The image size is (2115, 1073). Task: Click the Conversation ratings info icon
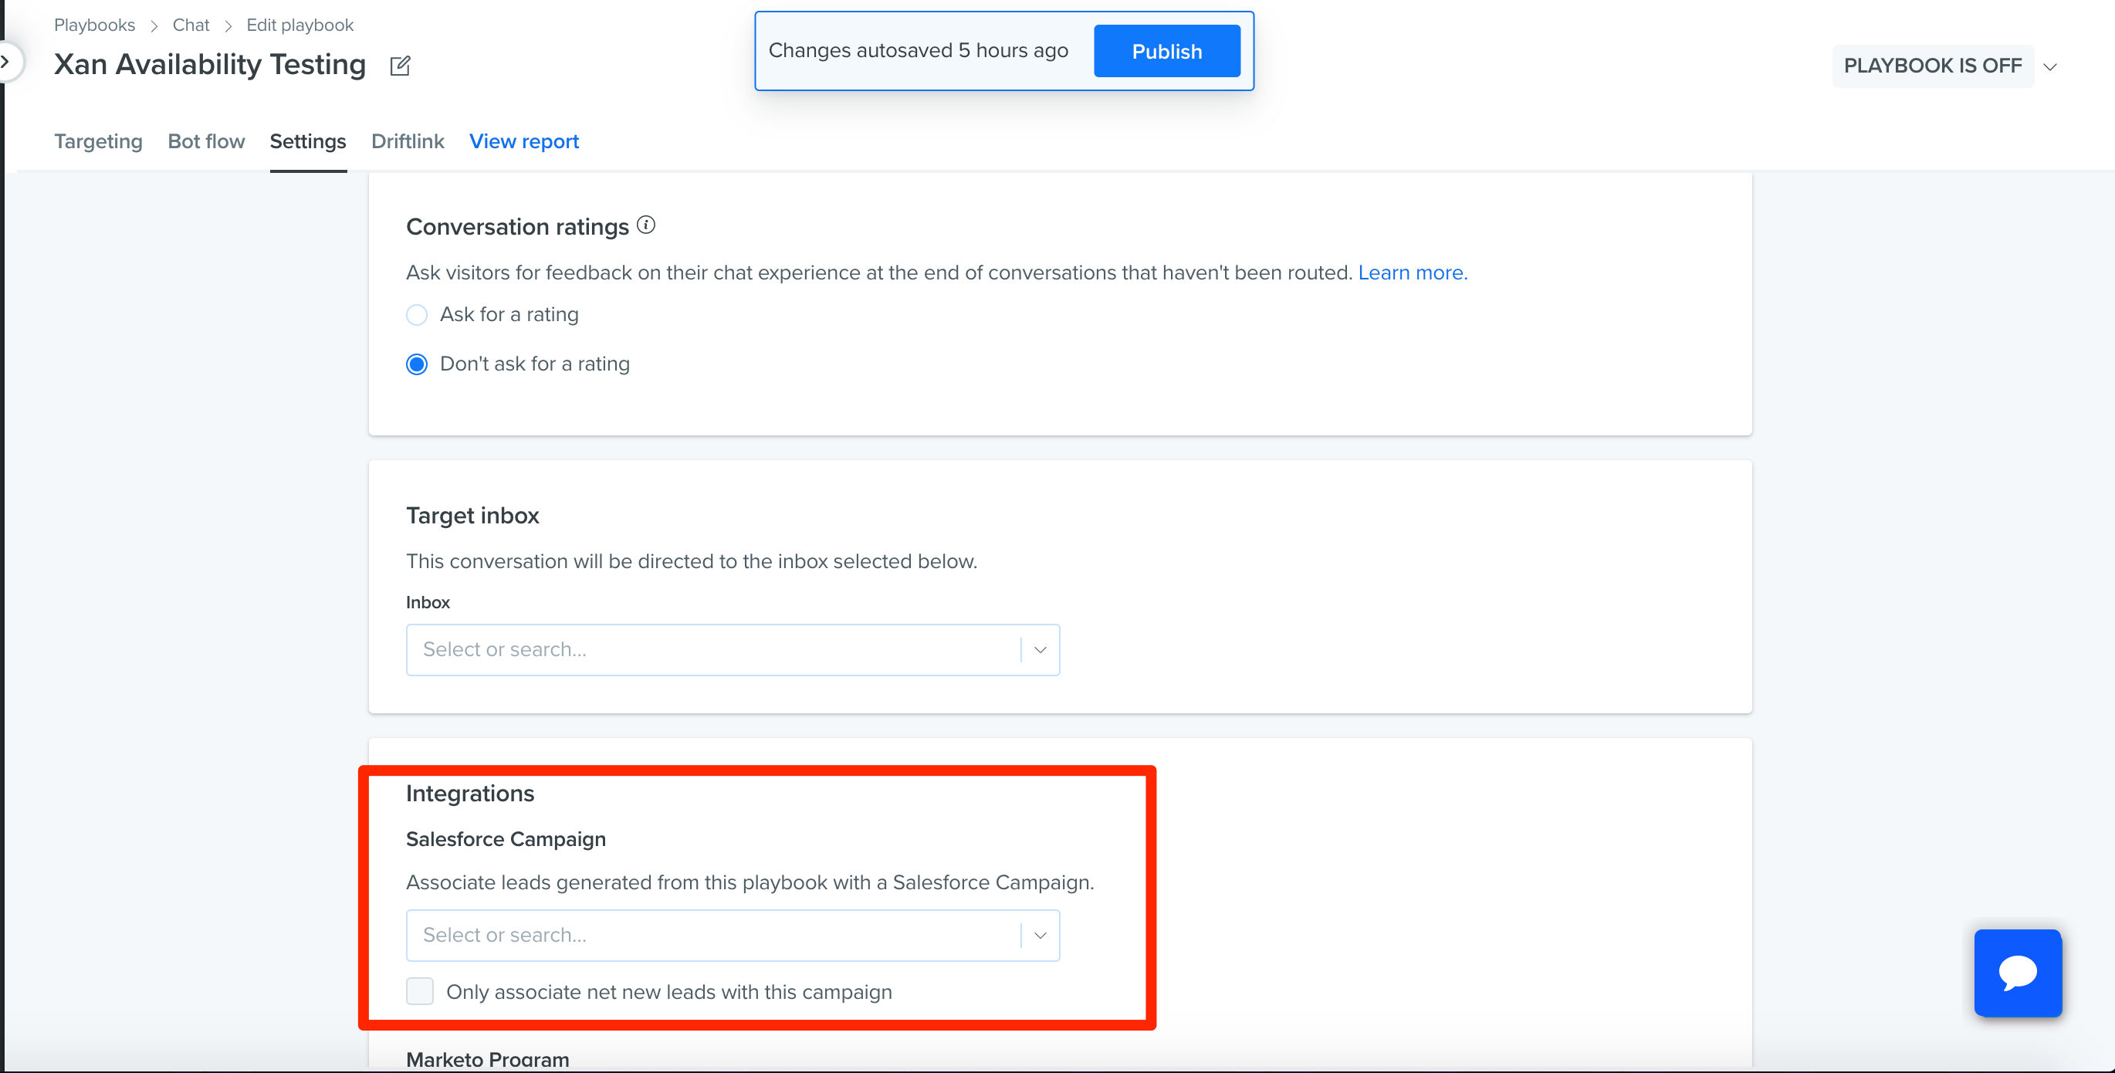pyautogui.click(x=646, y=225)
